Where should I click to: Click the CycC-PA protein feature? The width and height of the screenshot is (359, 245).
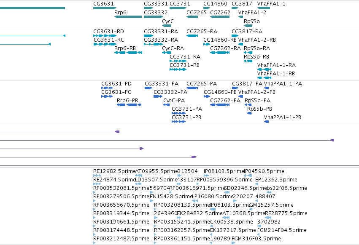click(x=167, y=105)
